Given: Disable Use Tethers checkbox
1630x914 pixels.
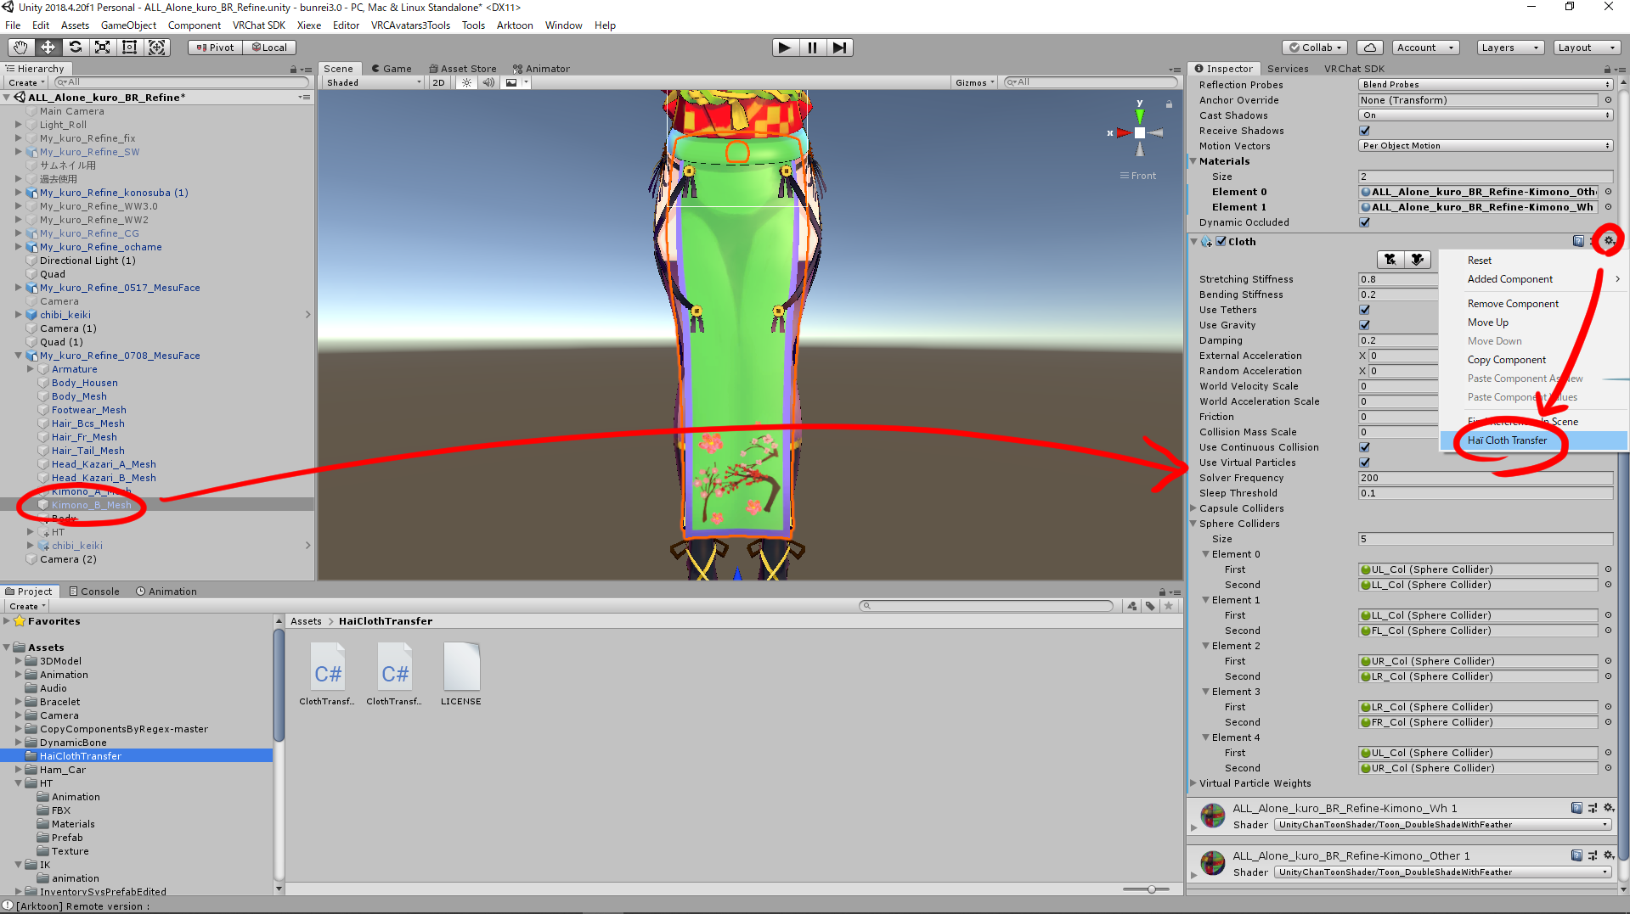Looking at the screenshot, I should pos(1364,310).
